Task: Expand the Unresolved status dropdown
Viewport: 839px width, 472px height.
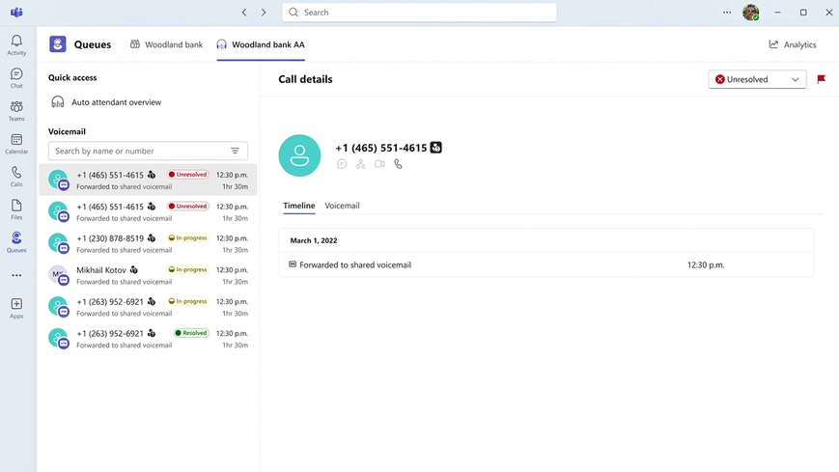Action: (757, 79)
